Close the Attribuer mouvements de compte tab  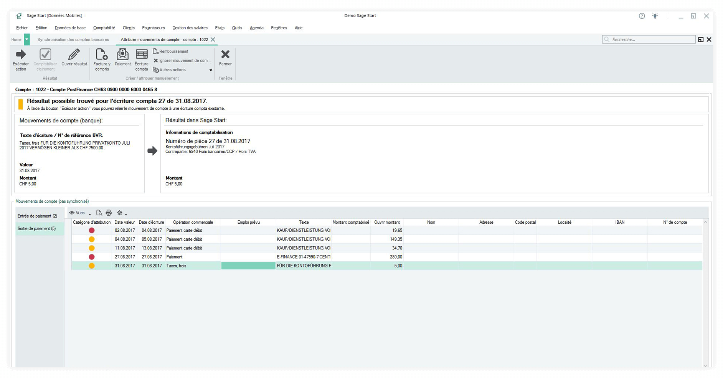click(x=213, y=40)
